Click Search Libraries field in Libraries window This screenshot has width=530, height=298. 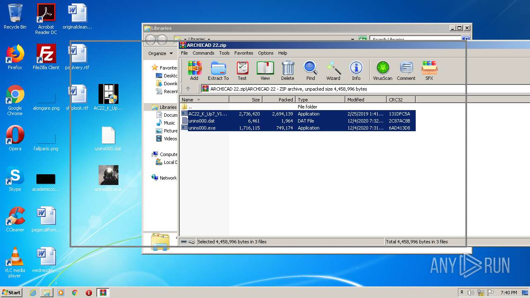(x=416, y=40)
